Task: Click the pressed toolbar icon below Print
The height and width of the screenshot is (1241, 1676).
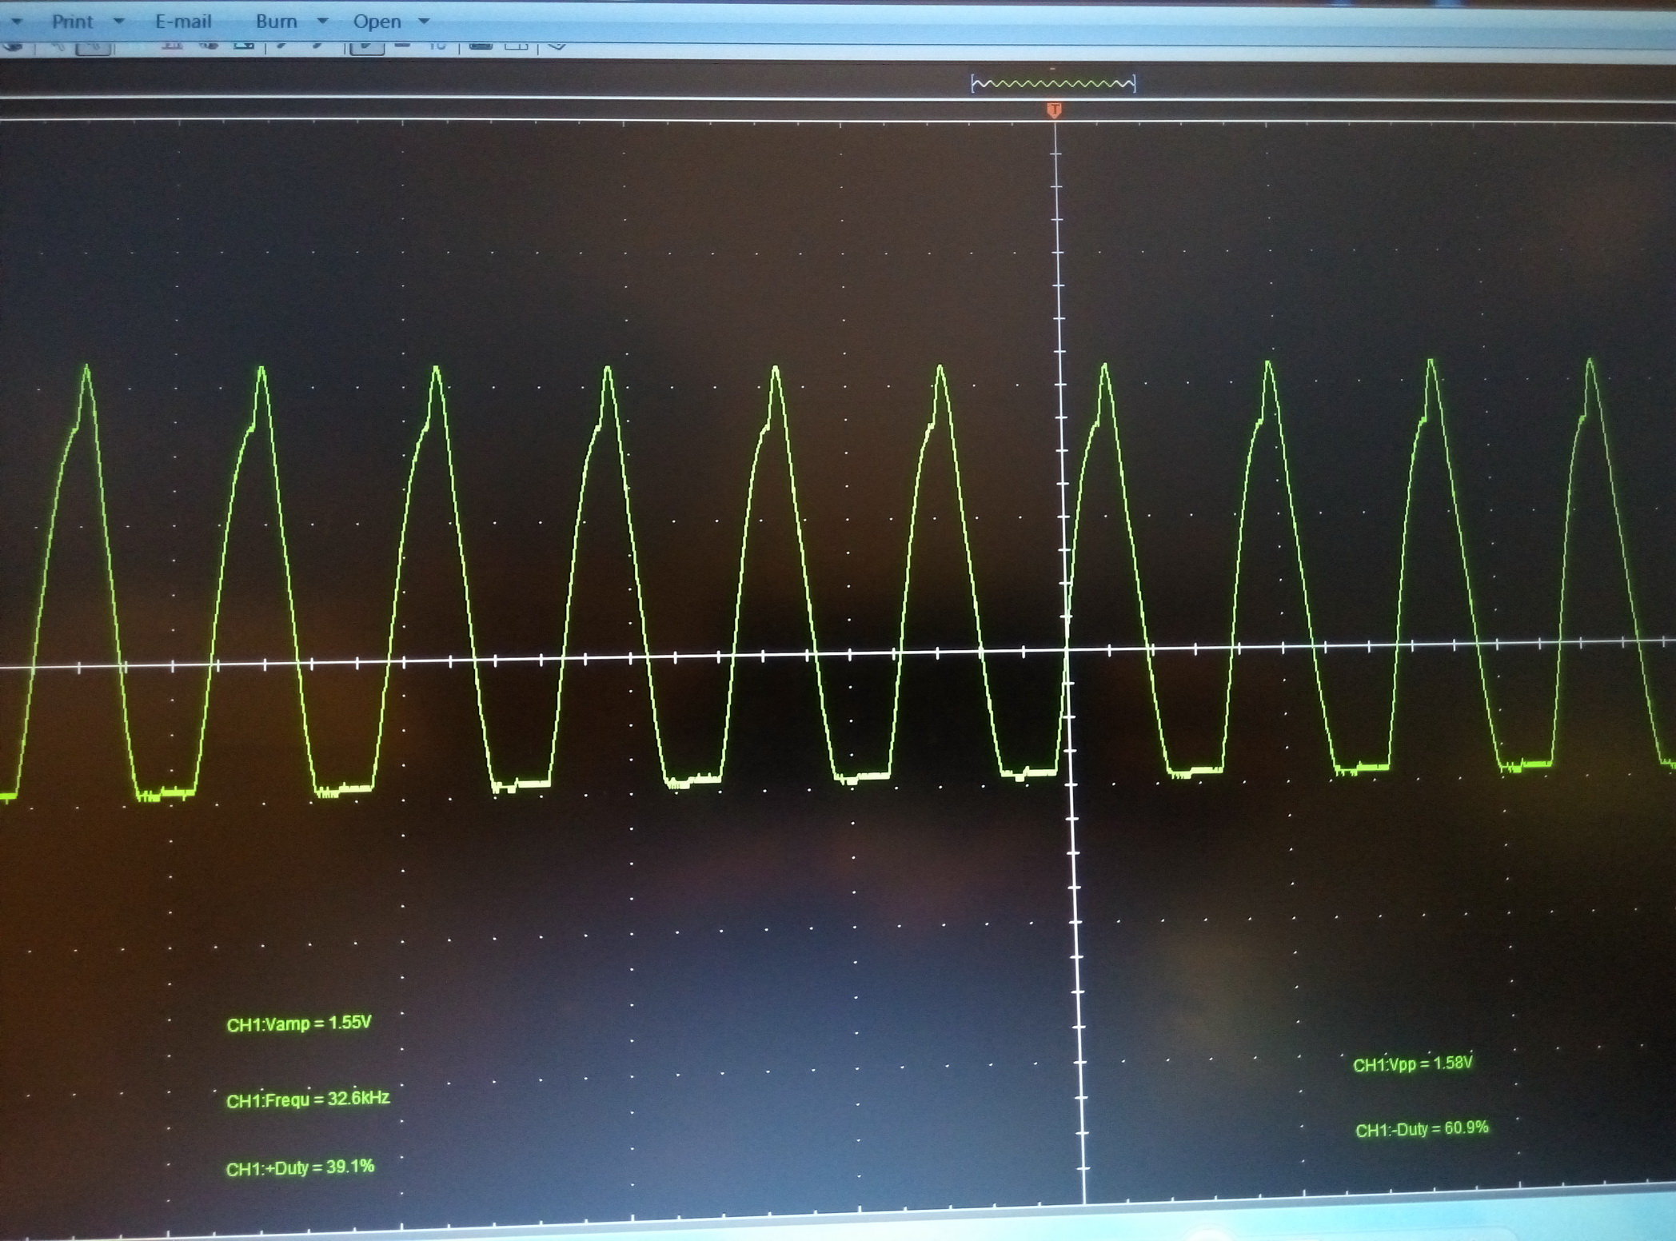Action: click(94, 48)
